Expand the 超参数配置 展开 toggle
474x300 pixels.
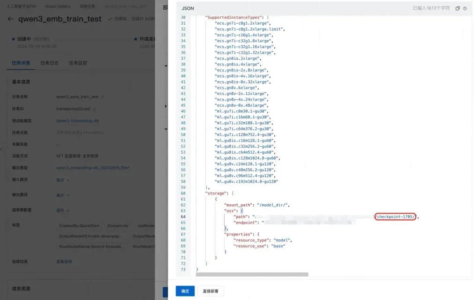[63, 210]
